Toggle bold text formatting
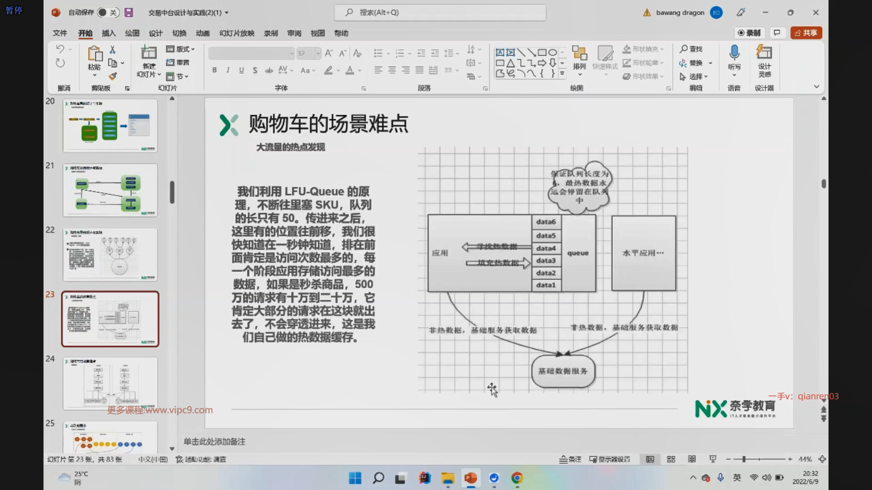 click(x=214, y=70)
